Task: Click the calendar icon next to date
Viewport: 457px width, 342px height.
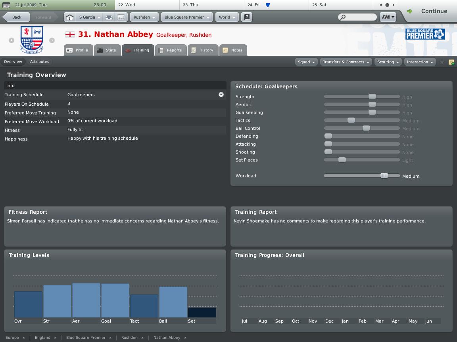Action: pyautogui.click(x=6, y=5)
